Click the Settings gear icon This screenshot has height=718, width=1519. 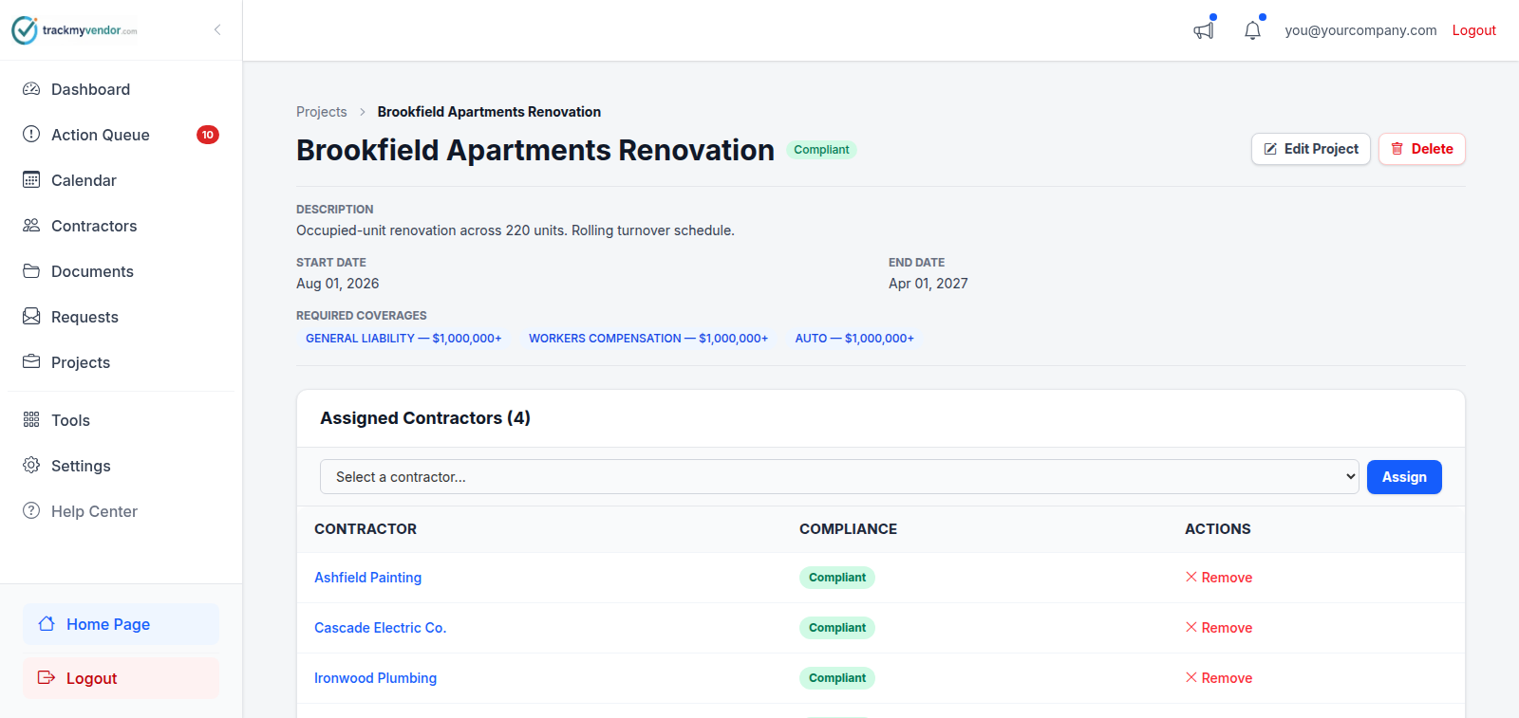tap(31, 465)
